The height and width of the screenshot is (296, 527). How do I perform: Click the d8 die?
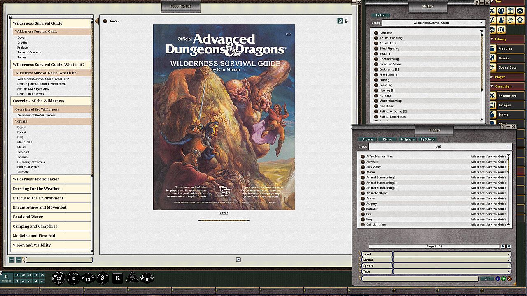click(x=103, y=278)
